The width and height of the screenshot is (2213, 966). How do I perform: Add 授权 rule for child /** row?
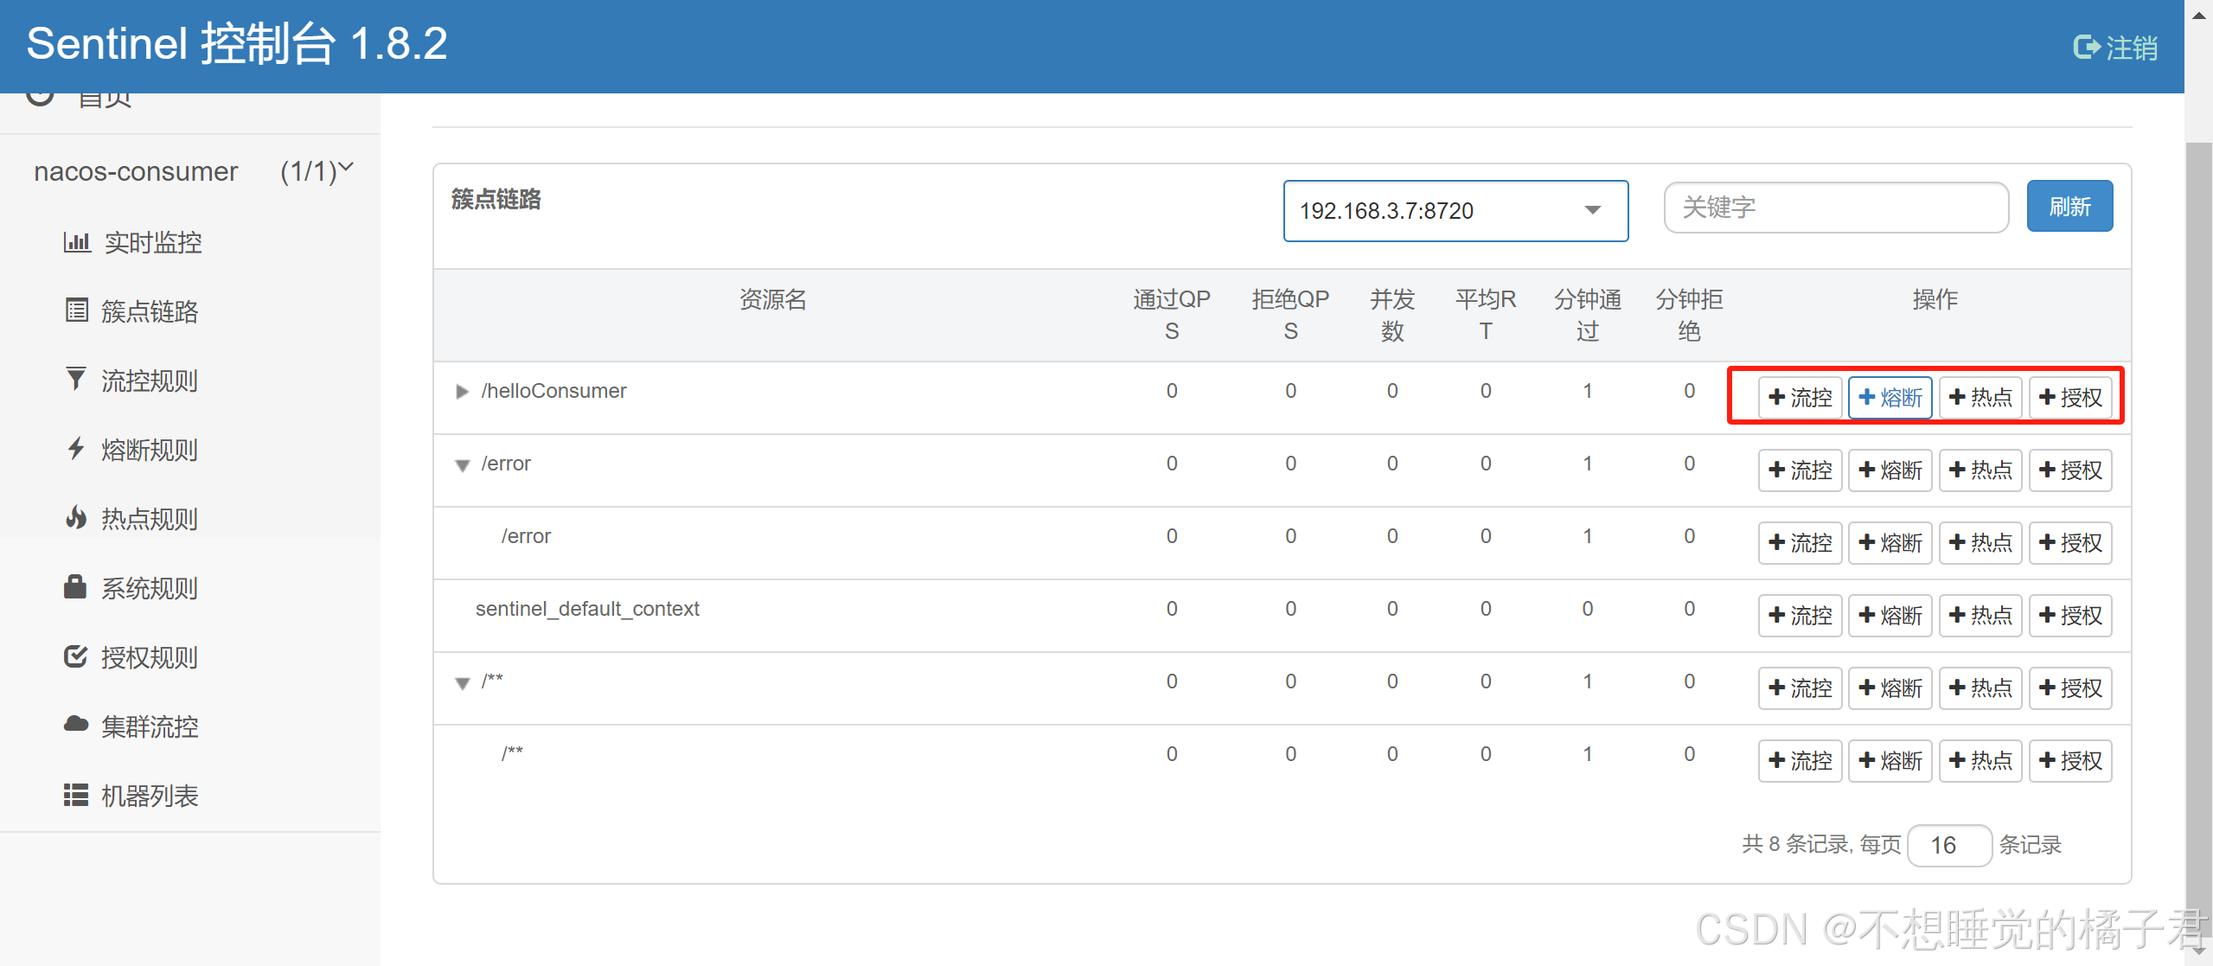click(2070, 761)
